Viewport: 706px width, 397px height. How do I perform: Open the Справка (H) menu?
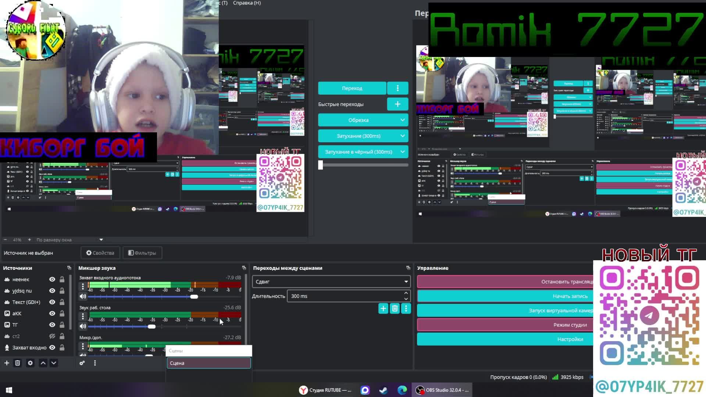click(247, 3)
